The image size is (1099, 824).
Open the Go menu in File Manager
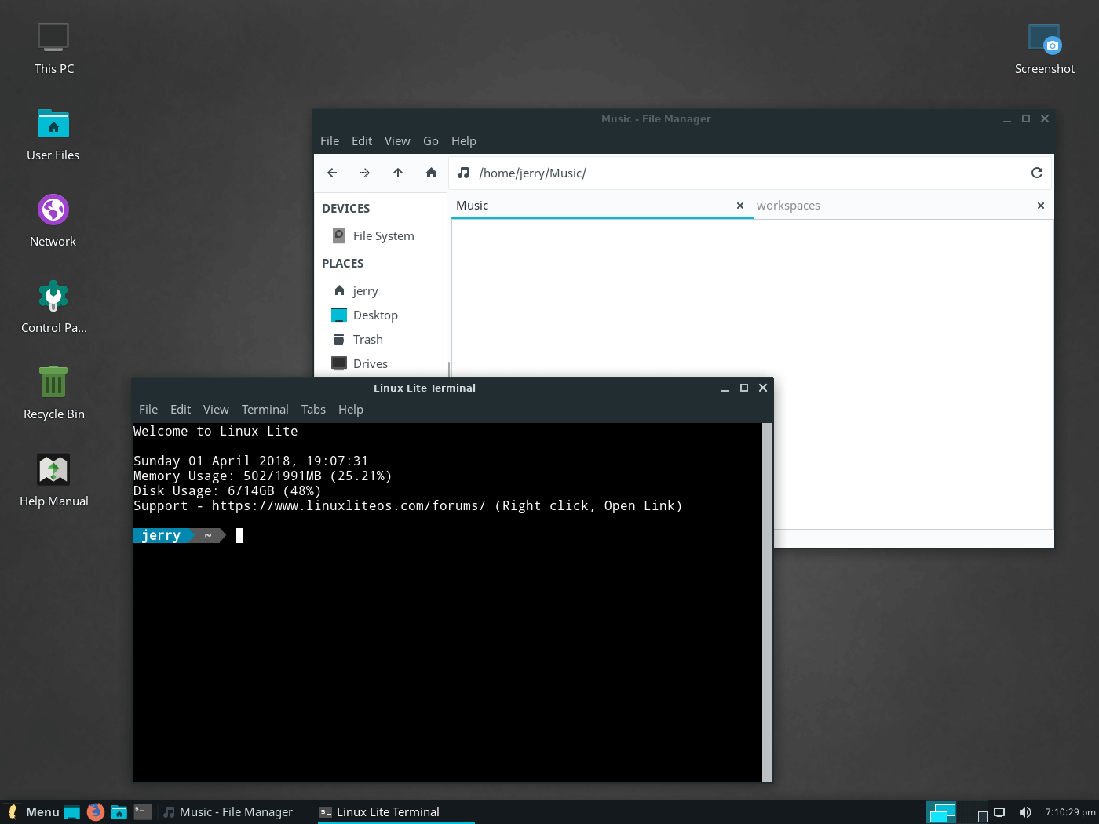point(430,141)
